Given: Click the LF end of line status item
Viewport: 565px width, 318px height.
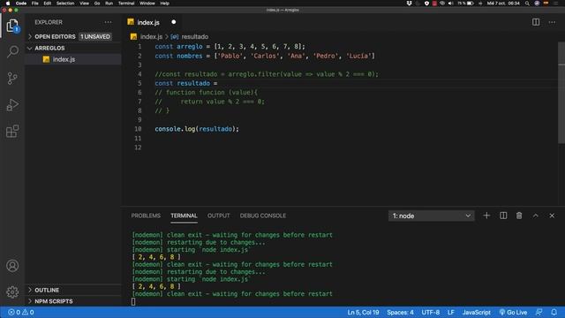Looking at the screenshot, I should [x=450, y=312].
